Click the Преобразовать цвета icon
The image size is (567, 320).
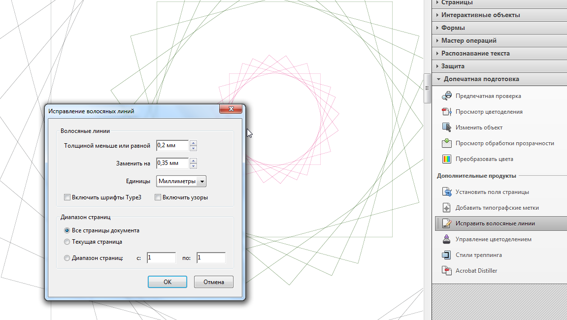click(x=447, y=159)
